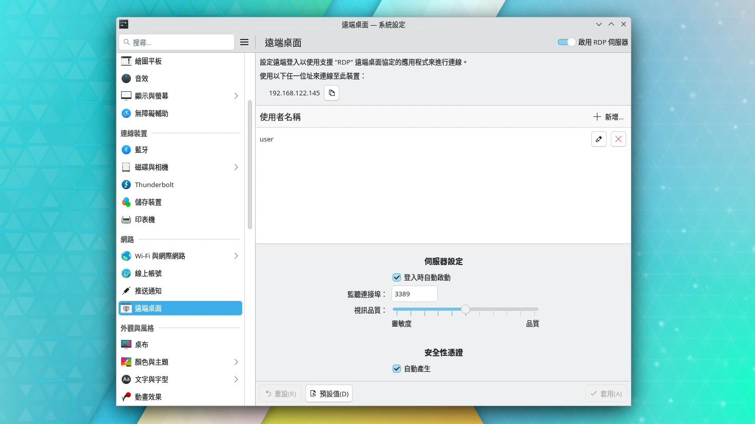Uncheck the 自動產生 credentials checkbox
755x424 pixels.
(x=397, y=369)
